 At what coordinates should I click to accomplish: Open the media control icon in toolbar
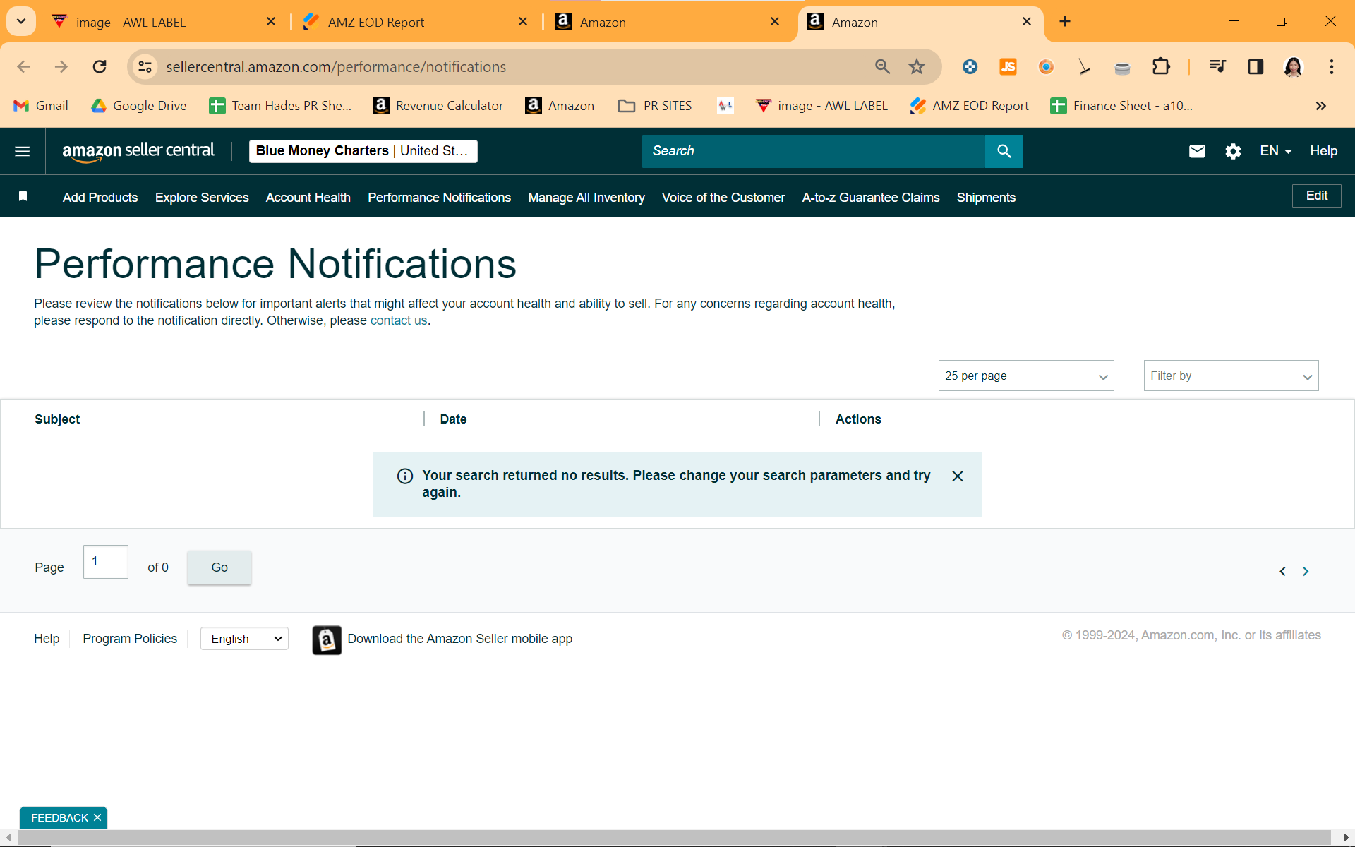(x=1217, y=66)
